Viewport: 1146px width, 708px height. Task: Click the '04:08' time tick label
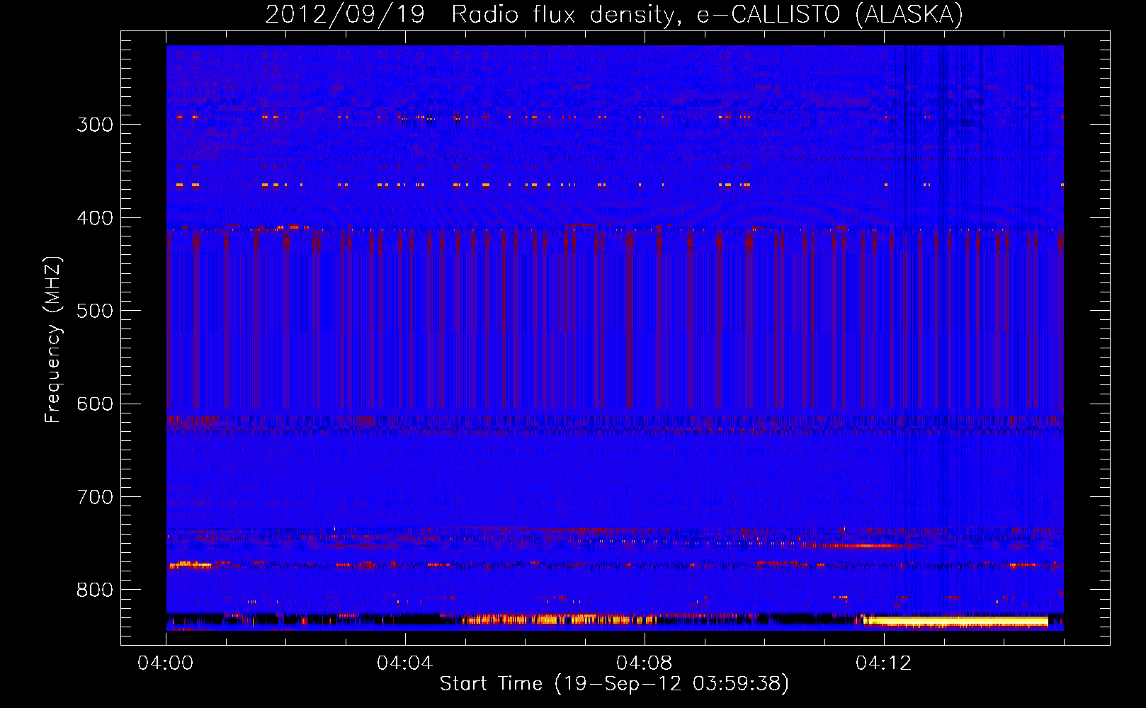click(x=644, y=663)
